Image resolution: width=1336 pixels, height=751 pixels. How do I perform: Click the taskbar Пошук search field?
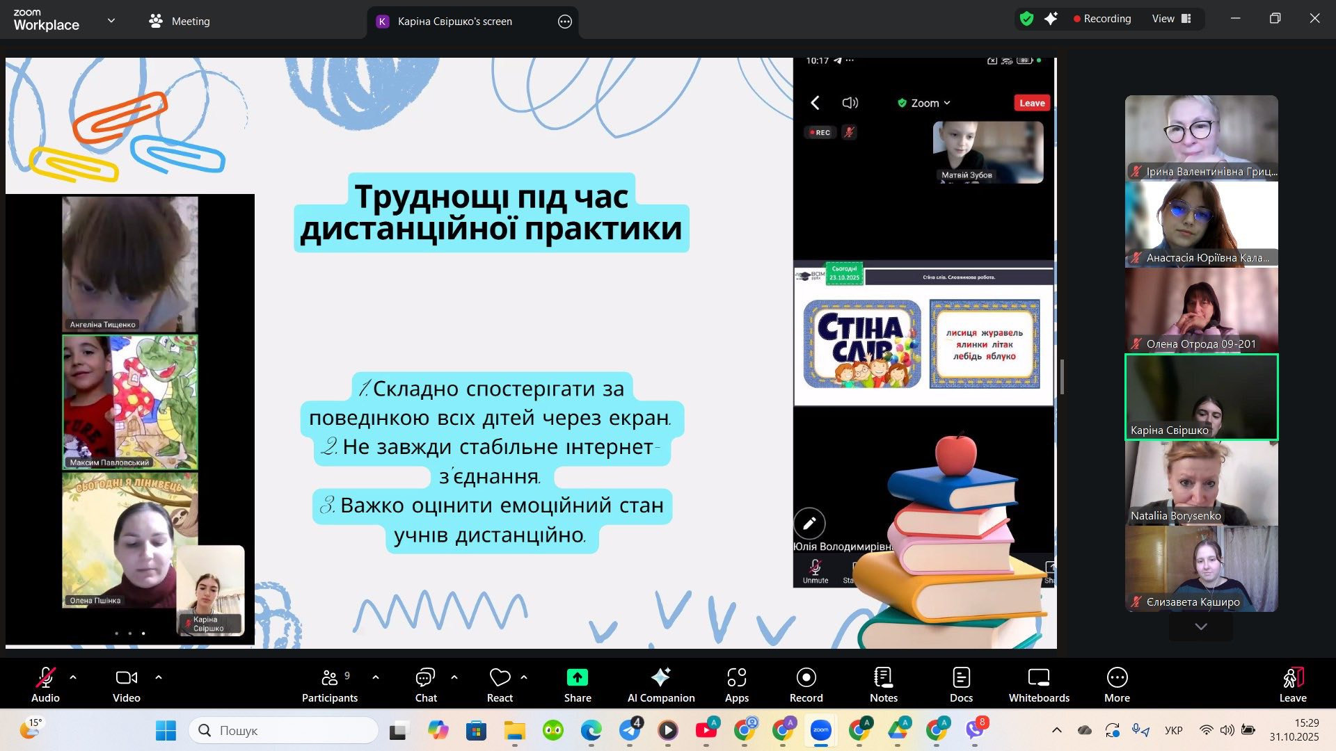(284, 731)
